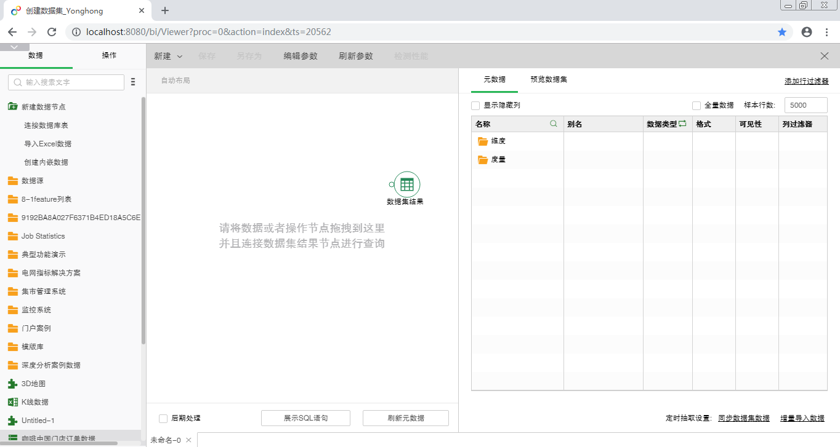This screenshot has height=447, width=840.
Task: Click the 添加行过滤器 link
Action: pyautogui.click(x=807, y=81)
